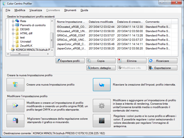Select the GRACoL_sRGB_COAT profile row
Screen dimensions: 184x138
(x=114, y=35)
